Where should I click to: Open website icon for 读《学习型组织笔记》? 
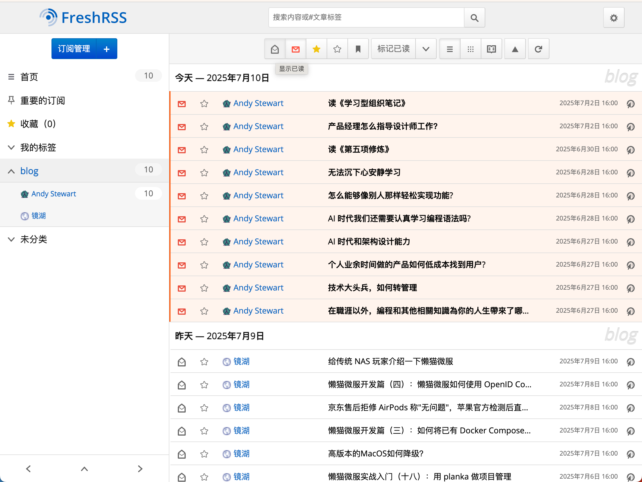(630, 103)
